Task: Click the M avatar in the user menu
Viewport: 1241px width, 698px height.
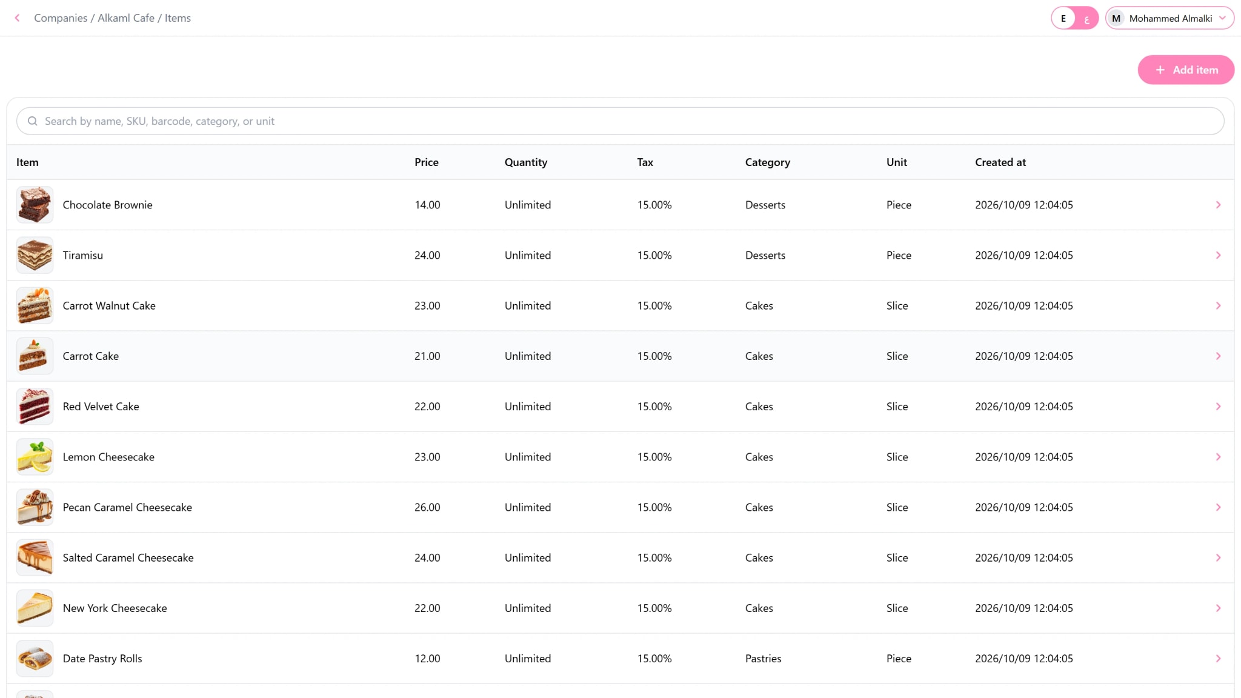Action: 1116,18
